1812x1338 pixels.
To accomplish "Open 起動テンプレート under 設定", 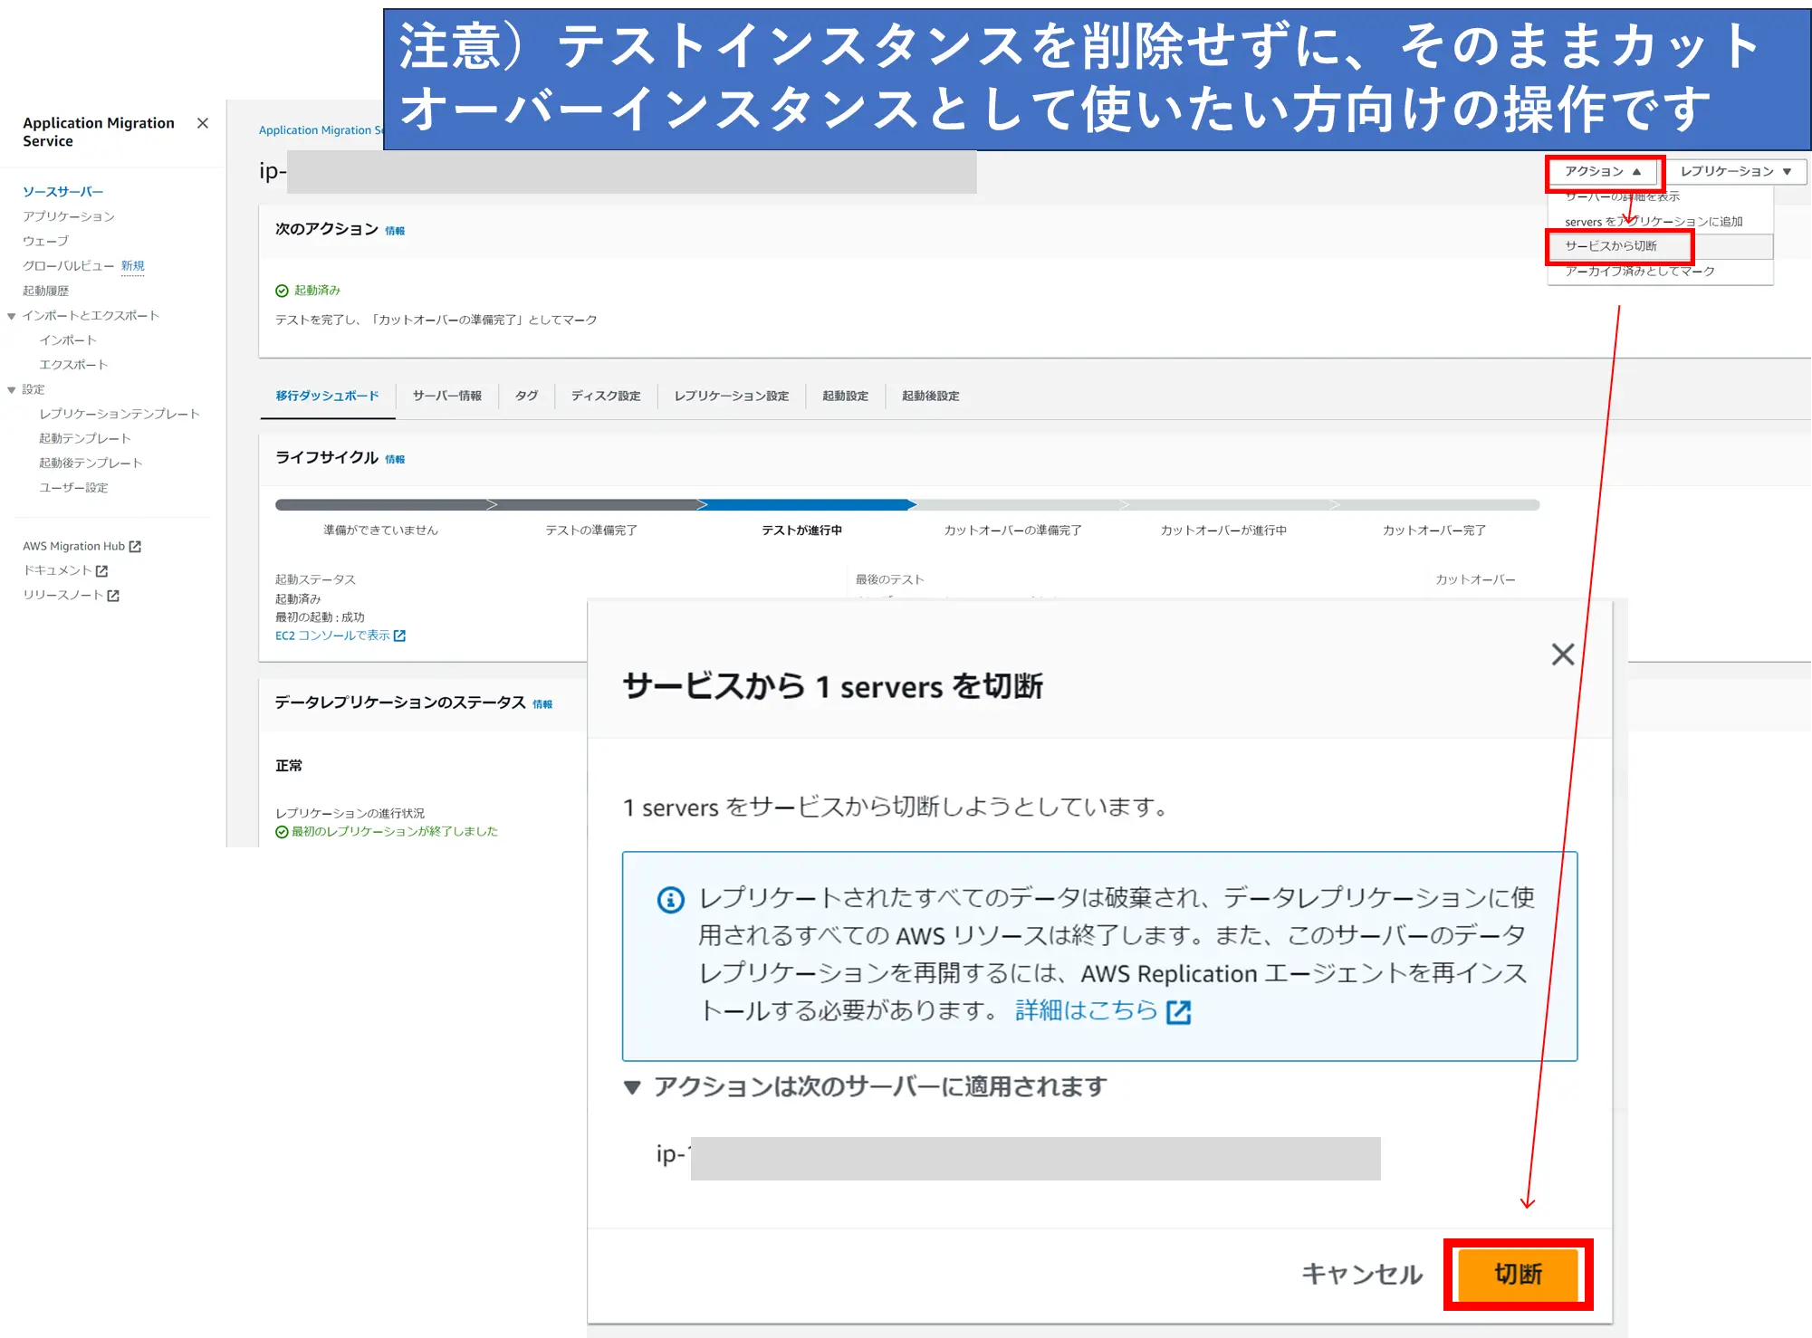I will point(85,438).
